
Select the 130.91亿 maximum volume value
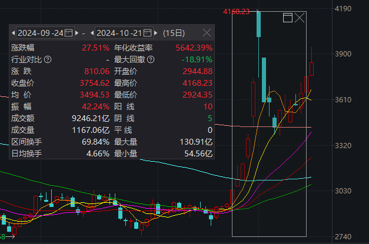point(196,142)
